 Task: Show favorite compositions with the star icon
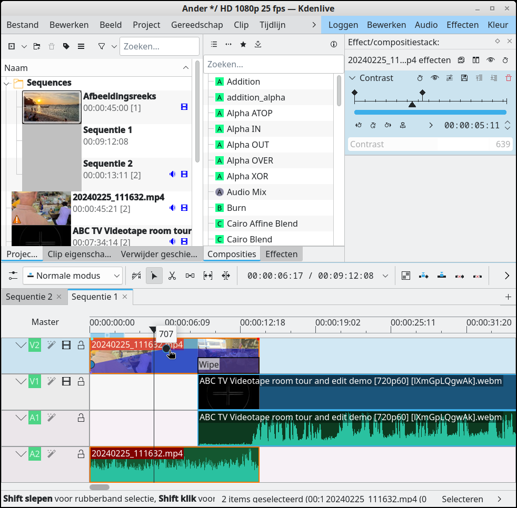tap(243, 44)
